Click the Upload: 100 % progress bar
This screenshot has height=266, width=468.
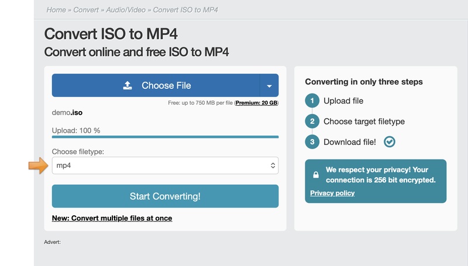click(165, 137)
